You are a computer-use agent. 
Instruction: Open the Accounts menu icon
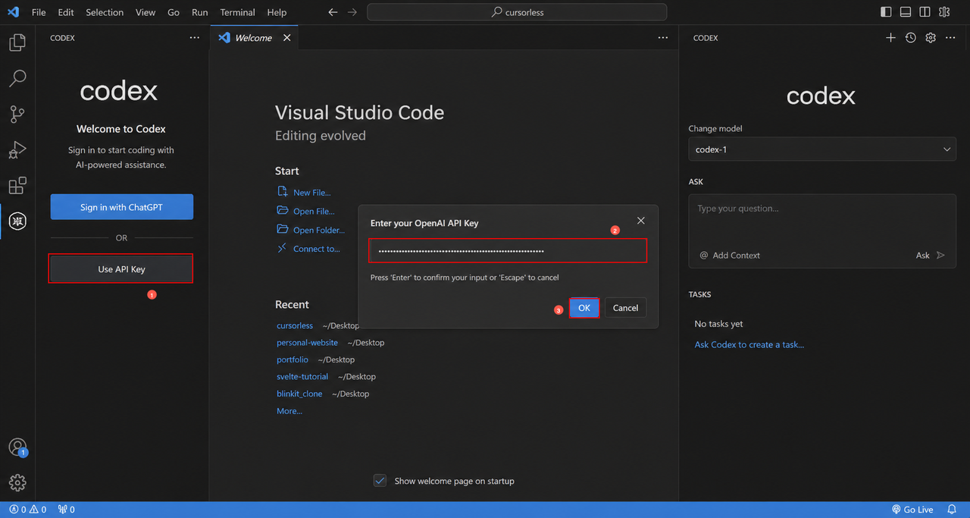[x=17, y=447]
